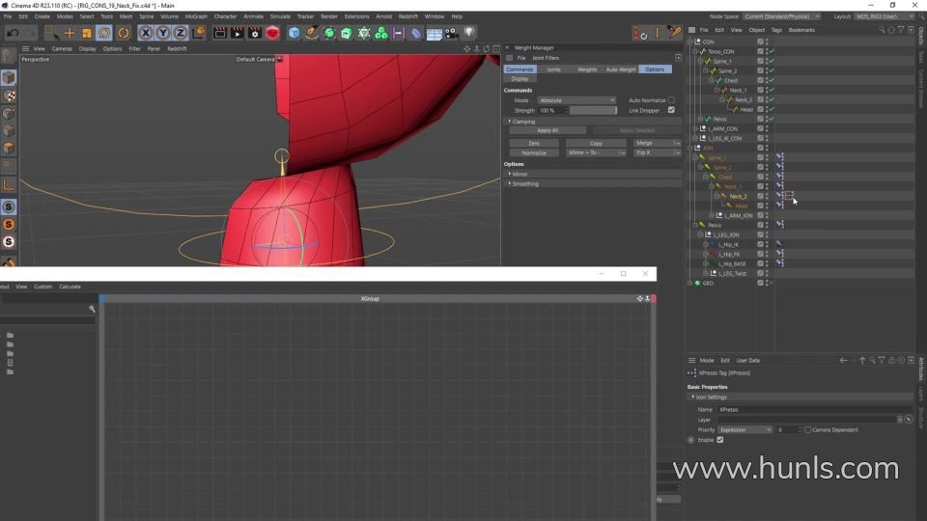Select Model mode in left palette
This screenshot has height=521, width=927.
(x=9, y=78)
